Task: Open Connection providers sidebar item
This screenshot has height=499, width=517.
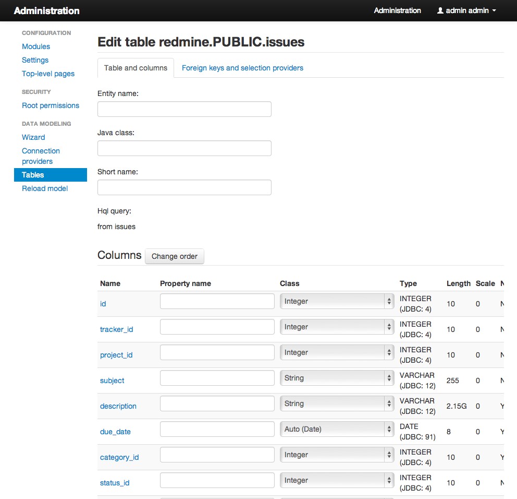Action: 41,156
